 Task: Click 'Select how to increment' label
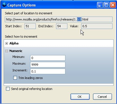pos(21,37)
